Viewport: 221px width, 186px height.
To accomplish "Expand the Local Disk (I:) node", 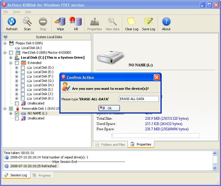I will pos(17,89).
